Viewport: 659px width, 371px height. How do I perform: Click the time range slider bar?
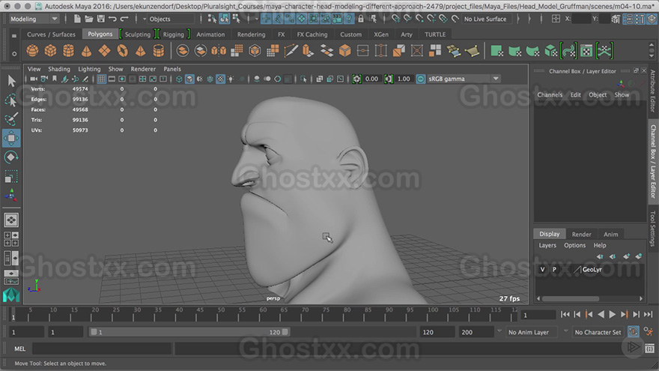189,332
